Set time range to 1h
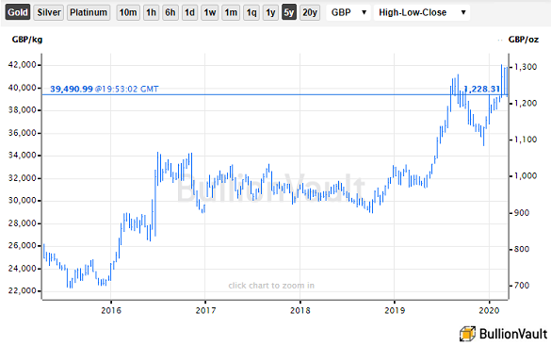 (151, 12)
